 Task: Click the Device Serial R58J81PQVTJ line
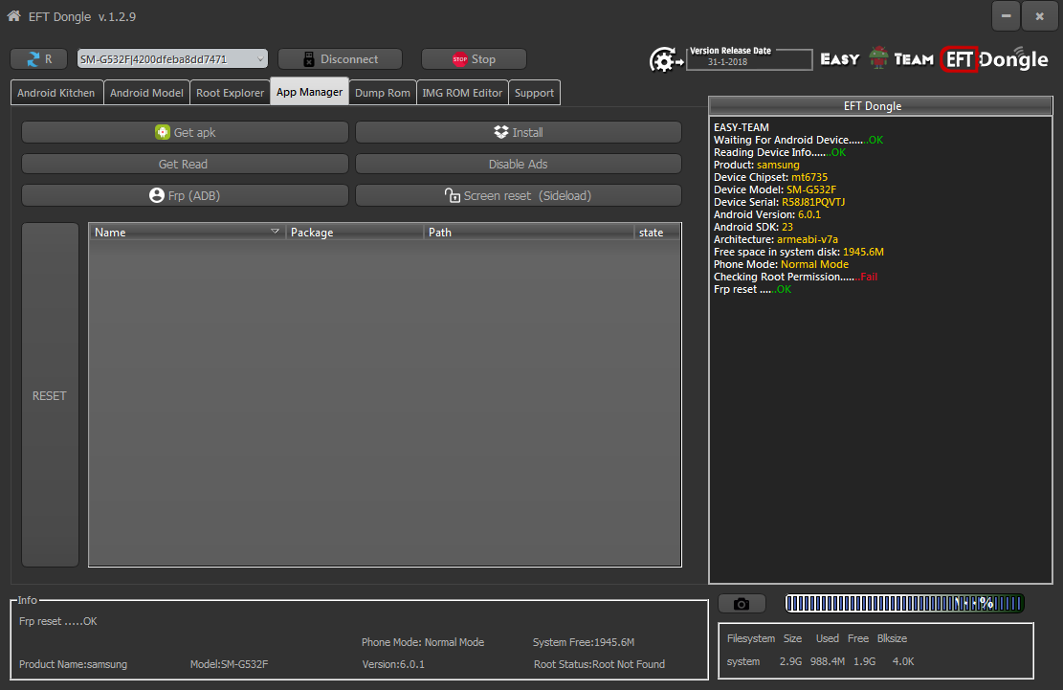point(779,202)
